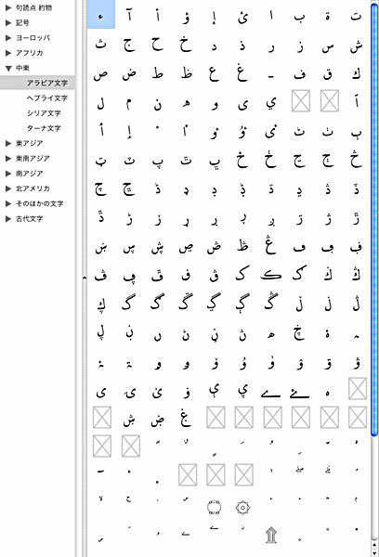Click the splitter handle between sidebar and grid
This screenshot has width=379, height=557.
[x=85, y=278]
